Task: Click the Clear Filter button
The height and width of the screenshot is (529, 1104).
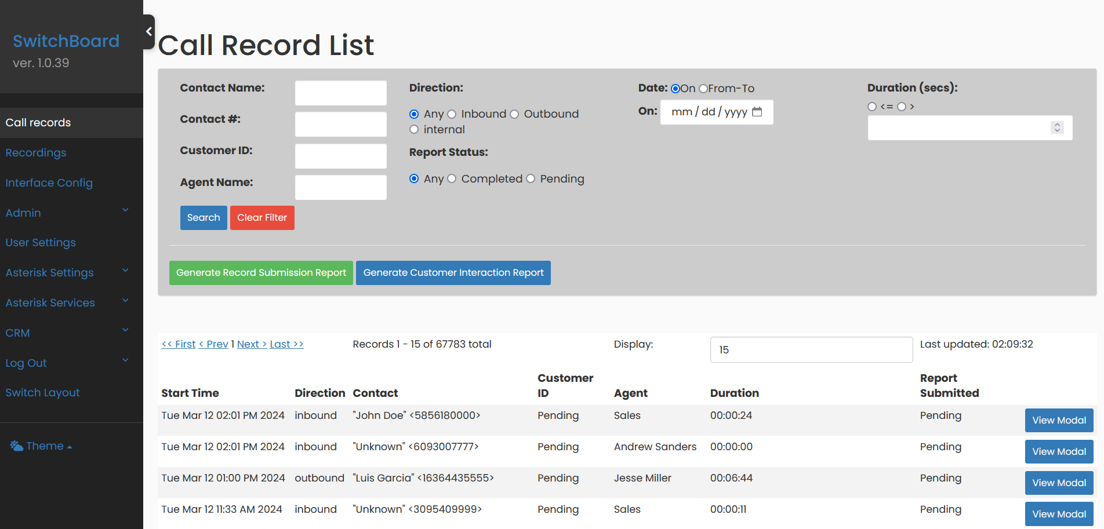Action: [262, 218]
